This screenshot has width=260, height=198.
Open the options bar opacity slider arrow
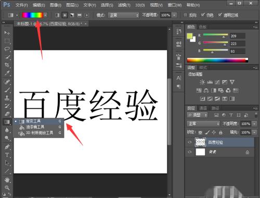click(174, 15)
